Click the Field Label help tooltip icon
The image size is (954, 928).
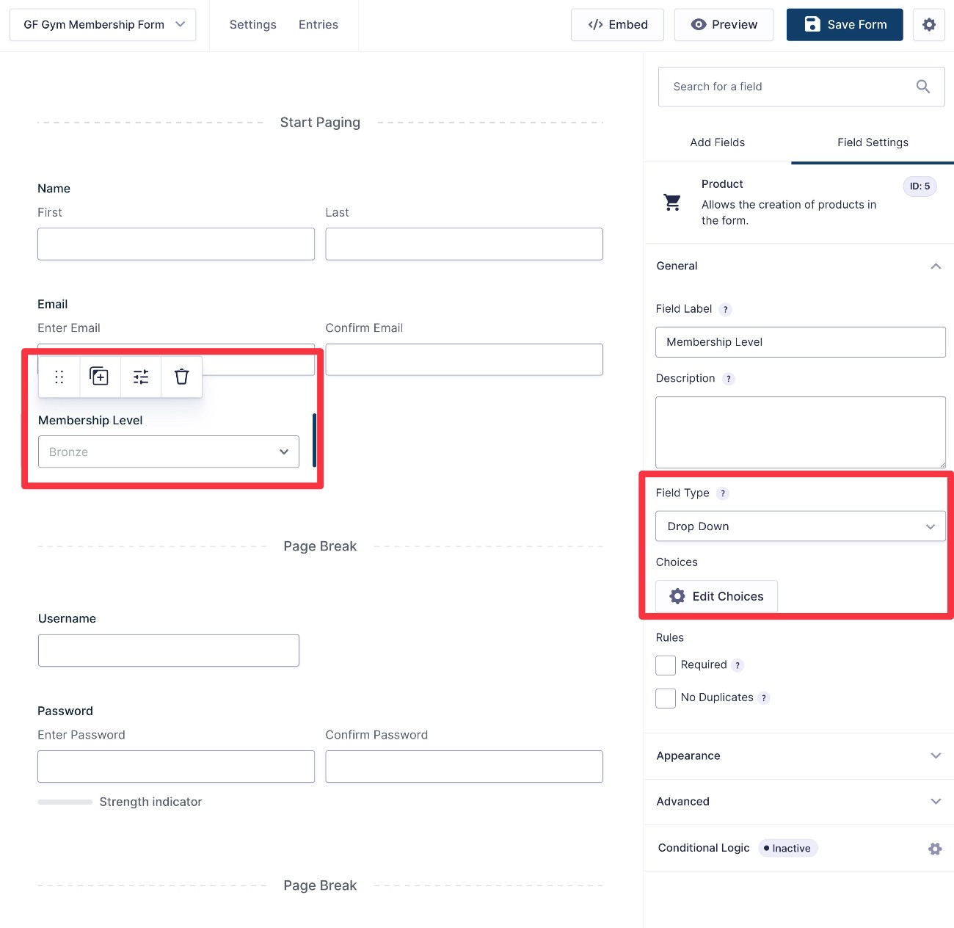[725, 310]
